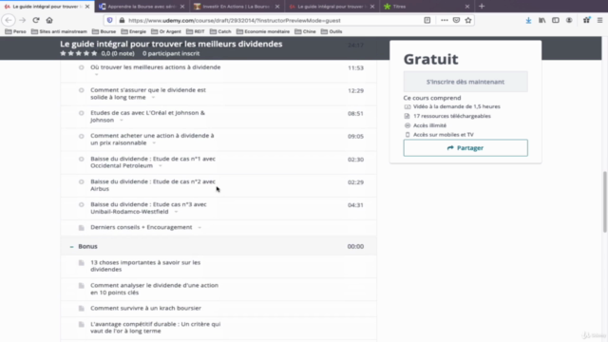608x342 pixels.
Task: Click the five-star course rating
Action: tap(79, 53)
